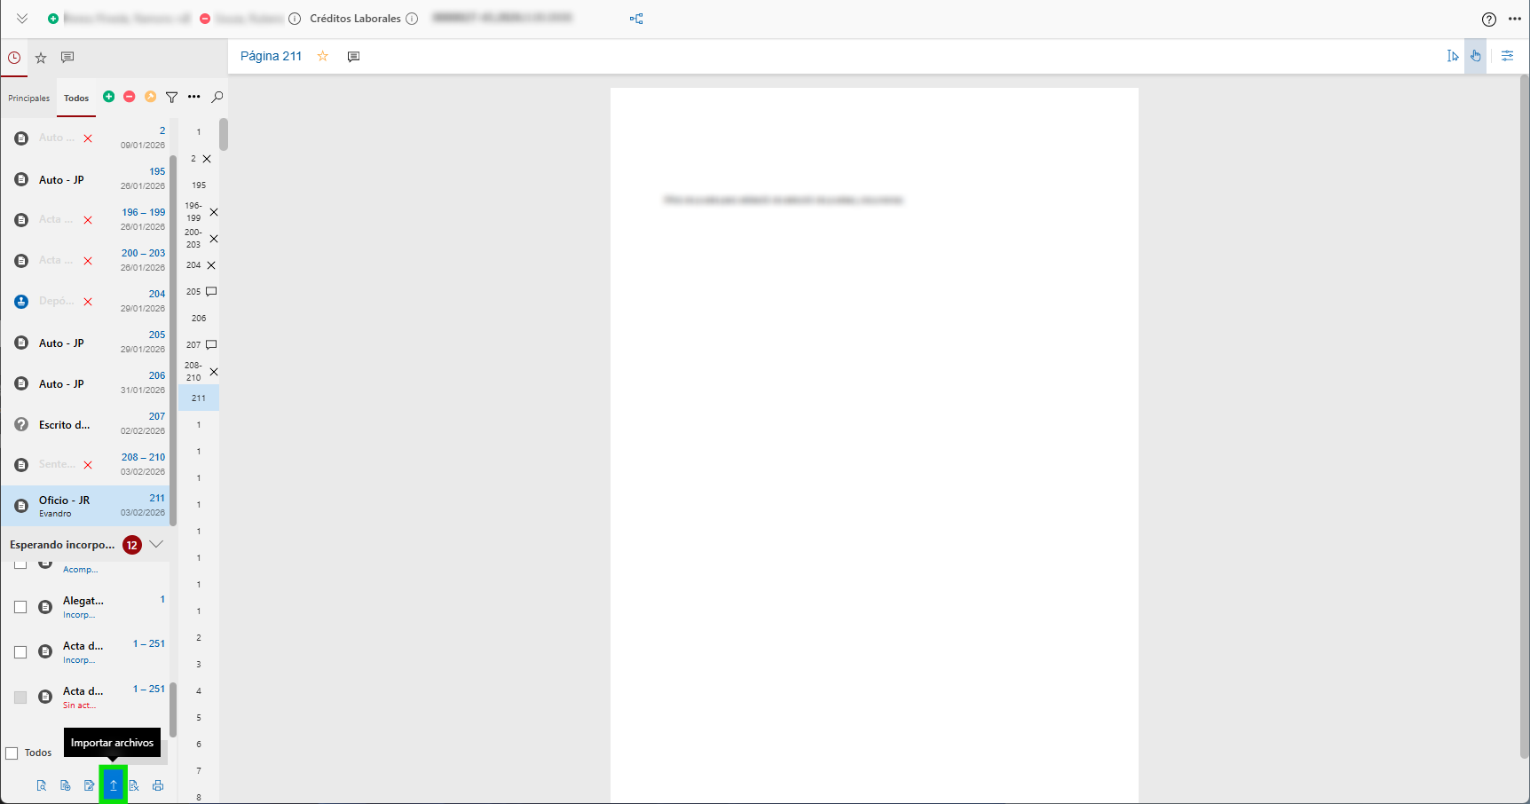
Task: Check the Todos select-all checkbox
Action: pyautogui.click(x=12, y=753)
